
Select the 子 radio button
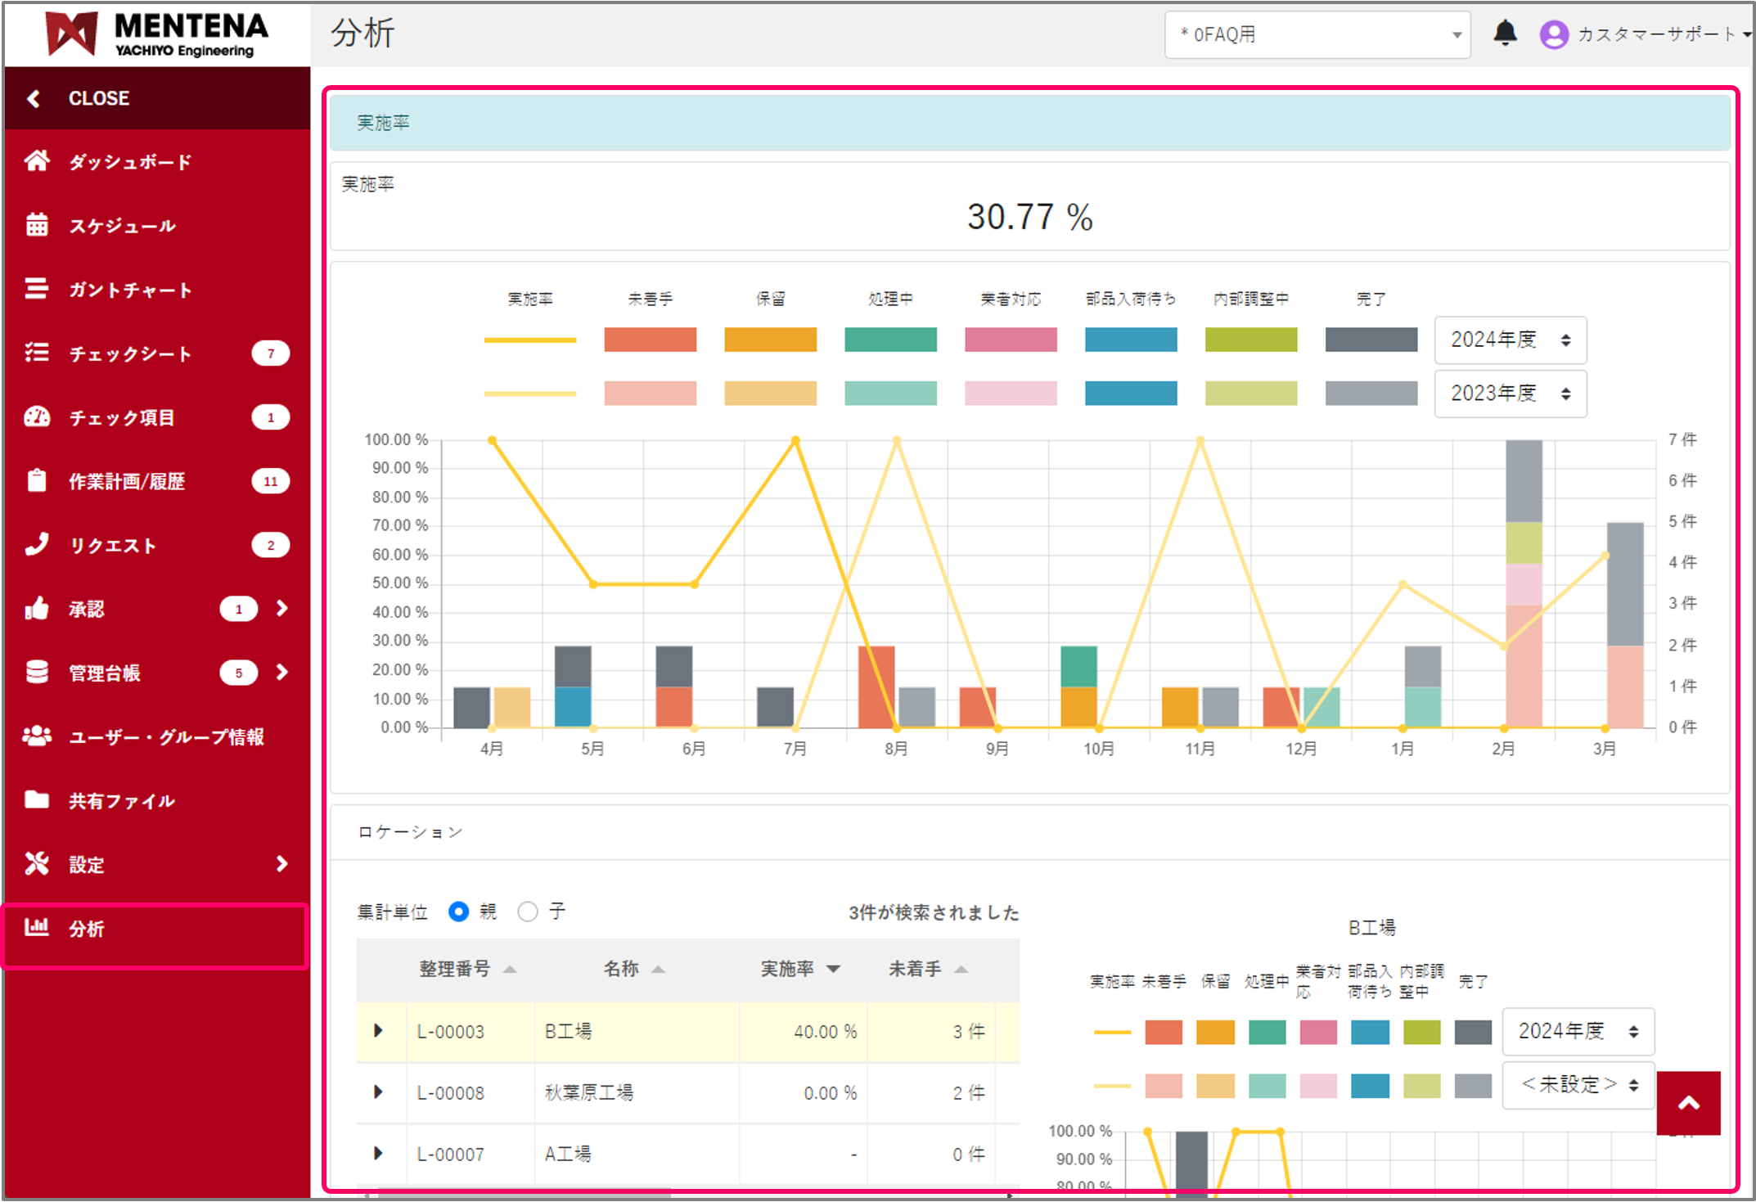point(528,912)
